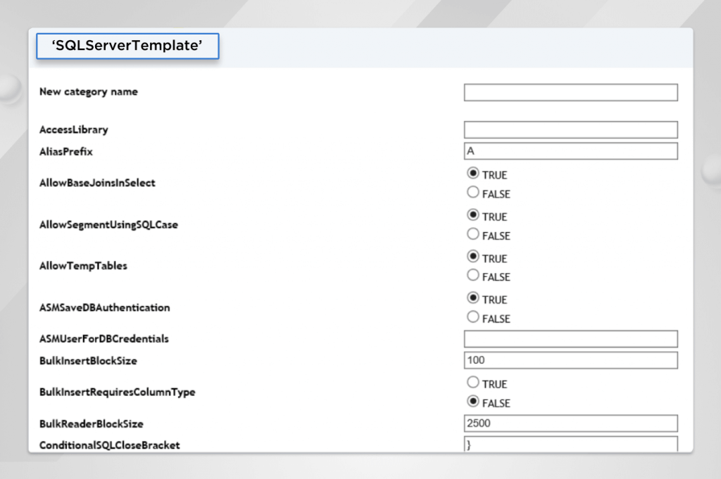
Task: Enable AllowTempTables with TRUE option
Action: point(473,257)
